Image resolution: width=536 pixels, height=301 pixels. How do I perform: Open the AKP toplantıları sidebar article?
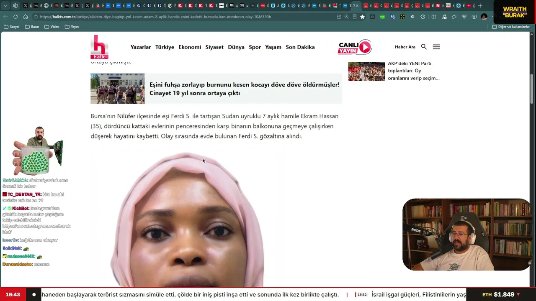coord(414,71)
